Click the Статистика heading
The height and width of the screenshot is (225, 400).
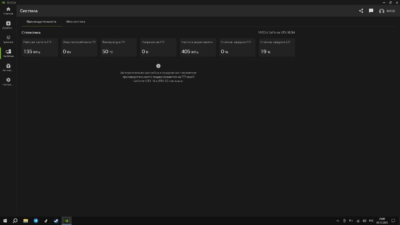[31, 33]
